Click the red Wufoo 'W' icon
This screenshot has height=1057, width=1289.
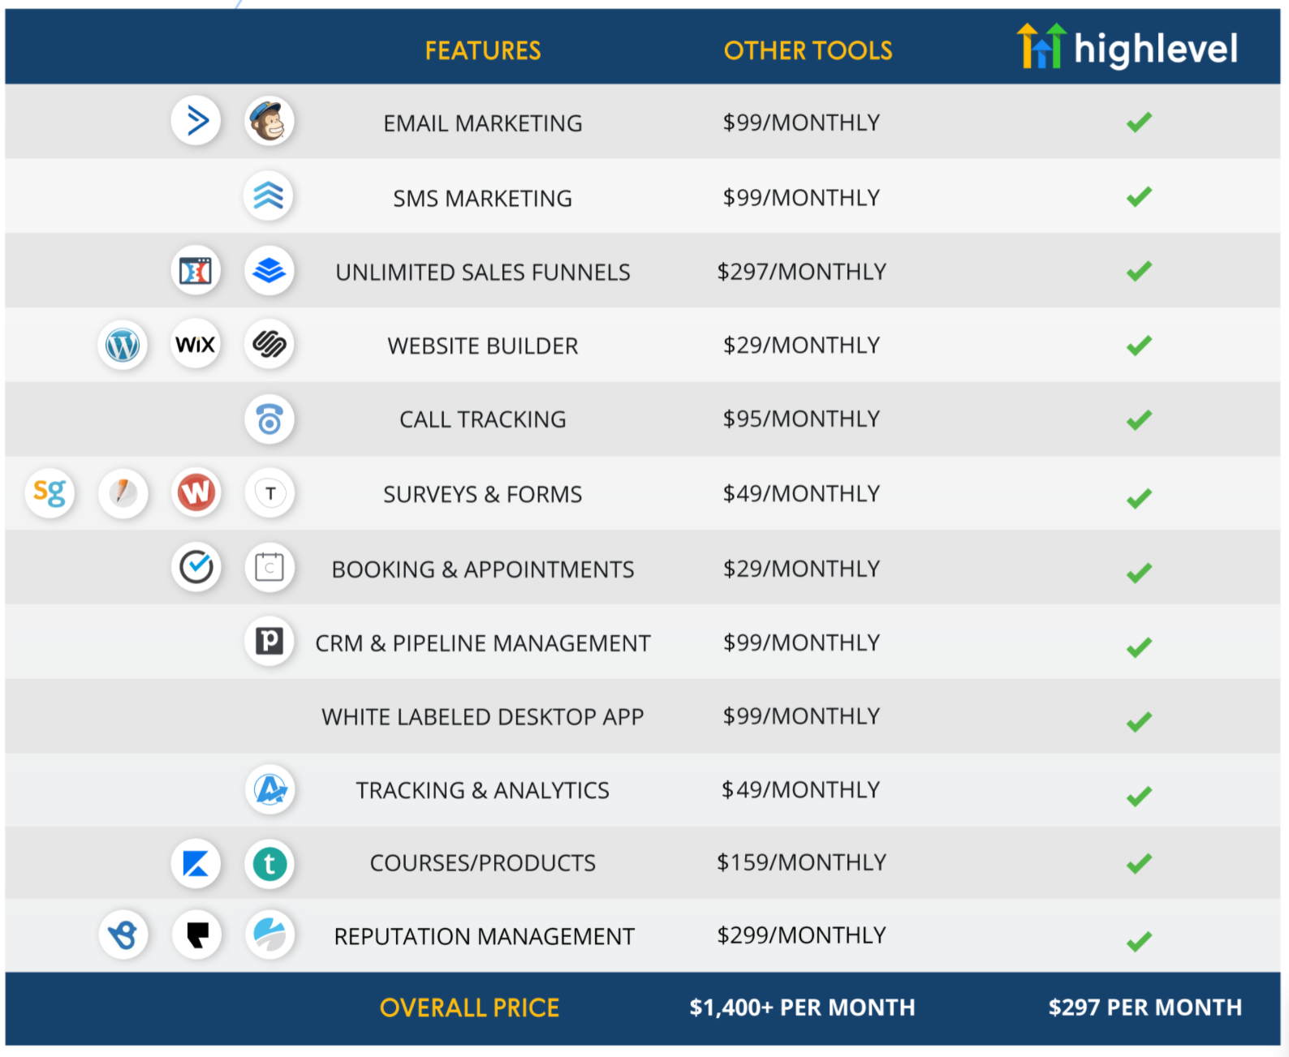196,492
